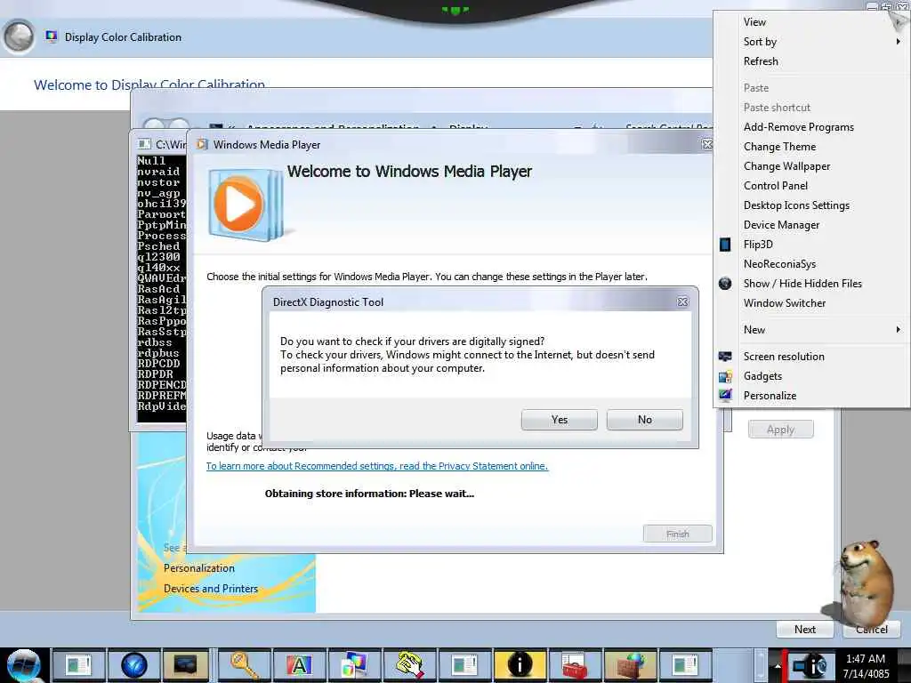
Task: Open the blue checkmark sphere taskbar icon
Action: (133, 664)
